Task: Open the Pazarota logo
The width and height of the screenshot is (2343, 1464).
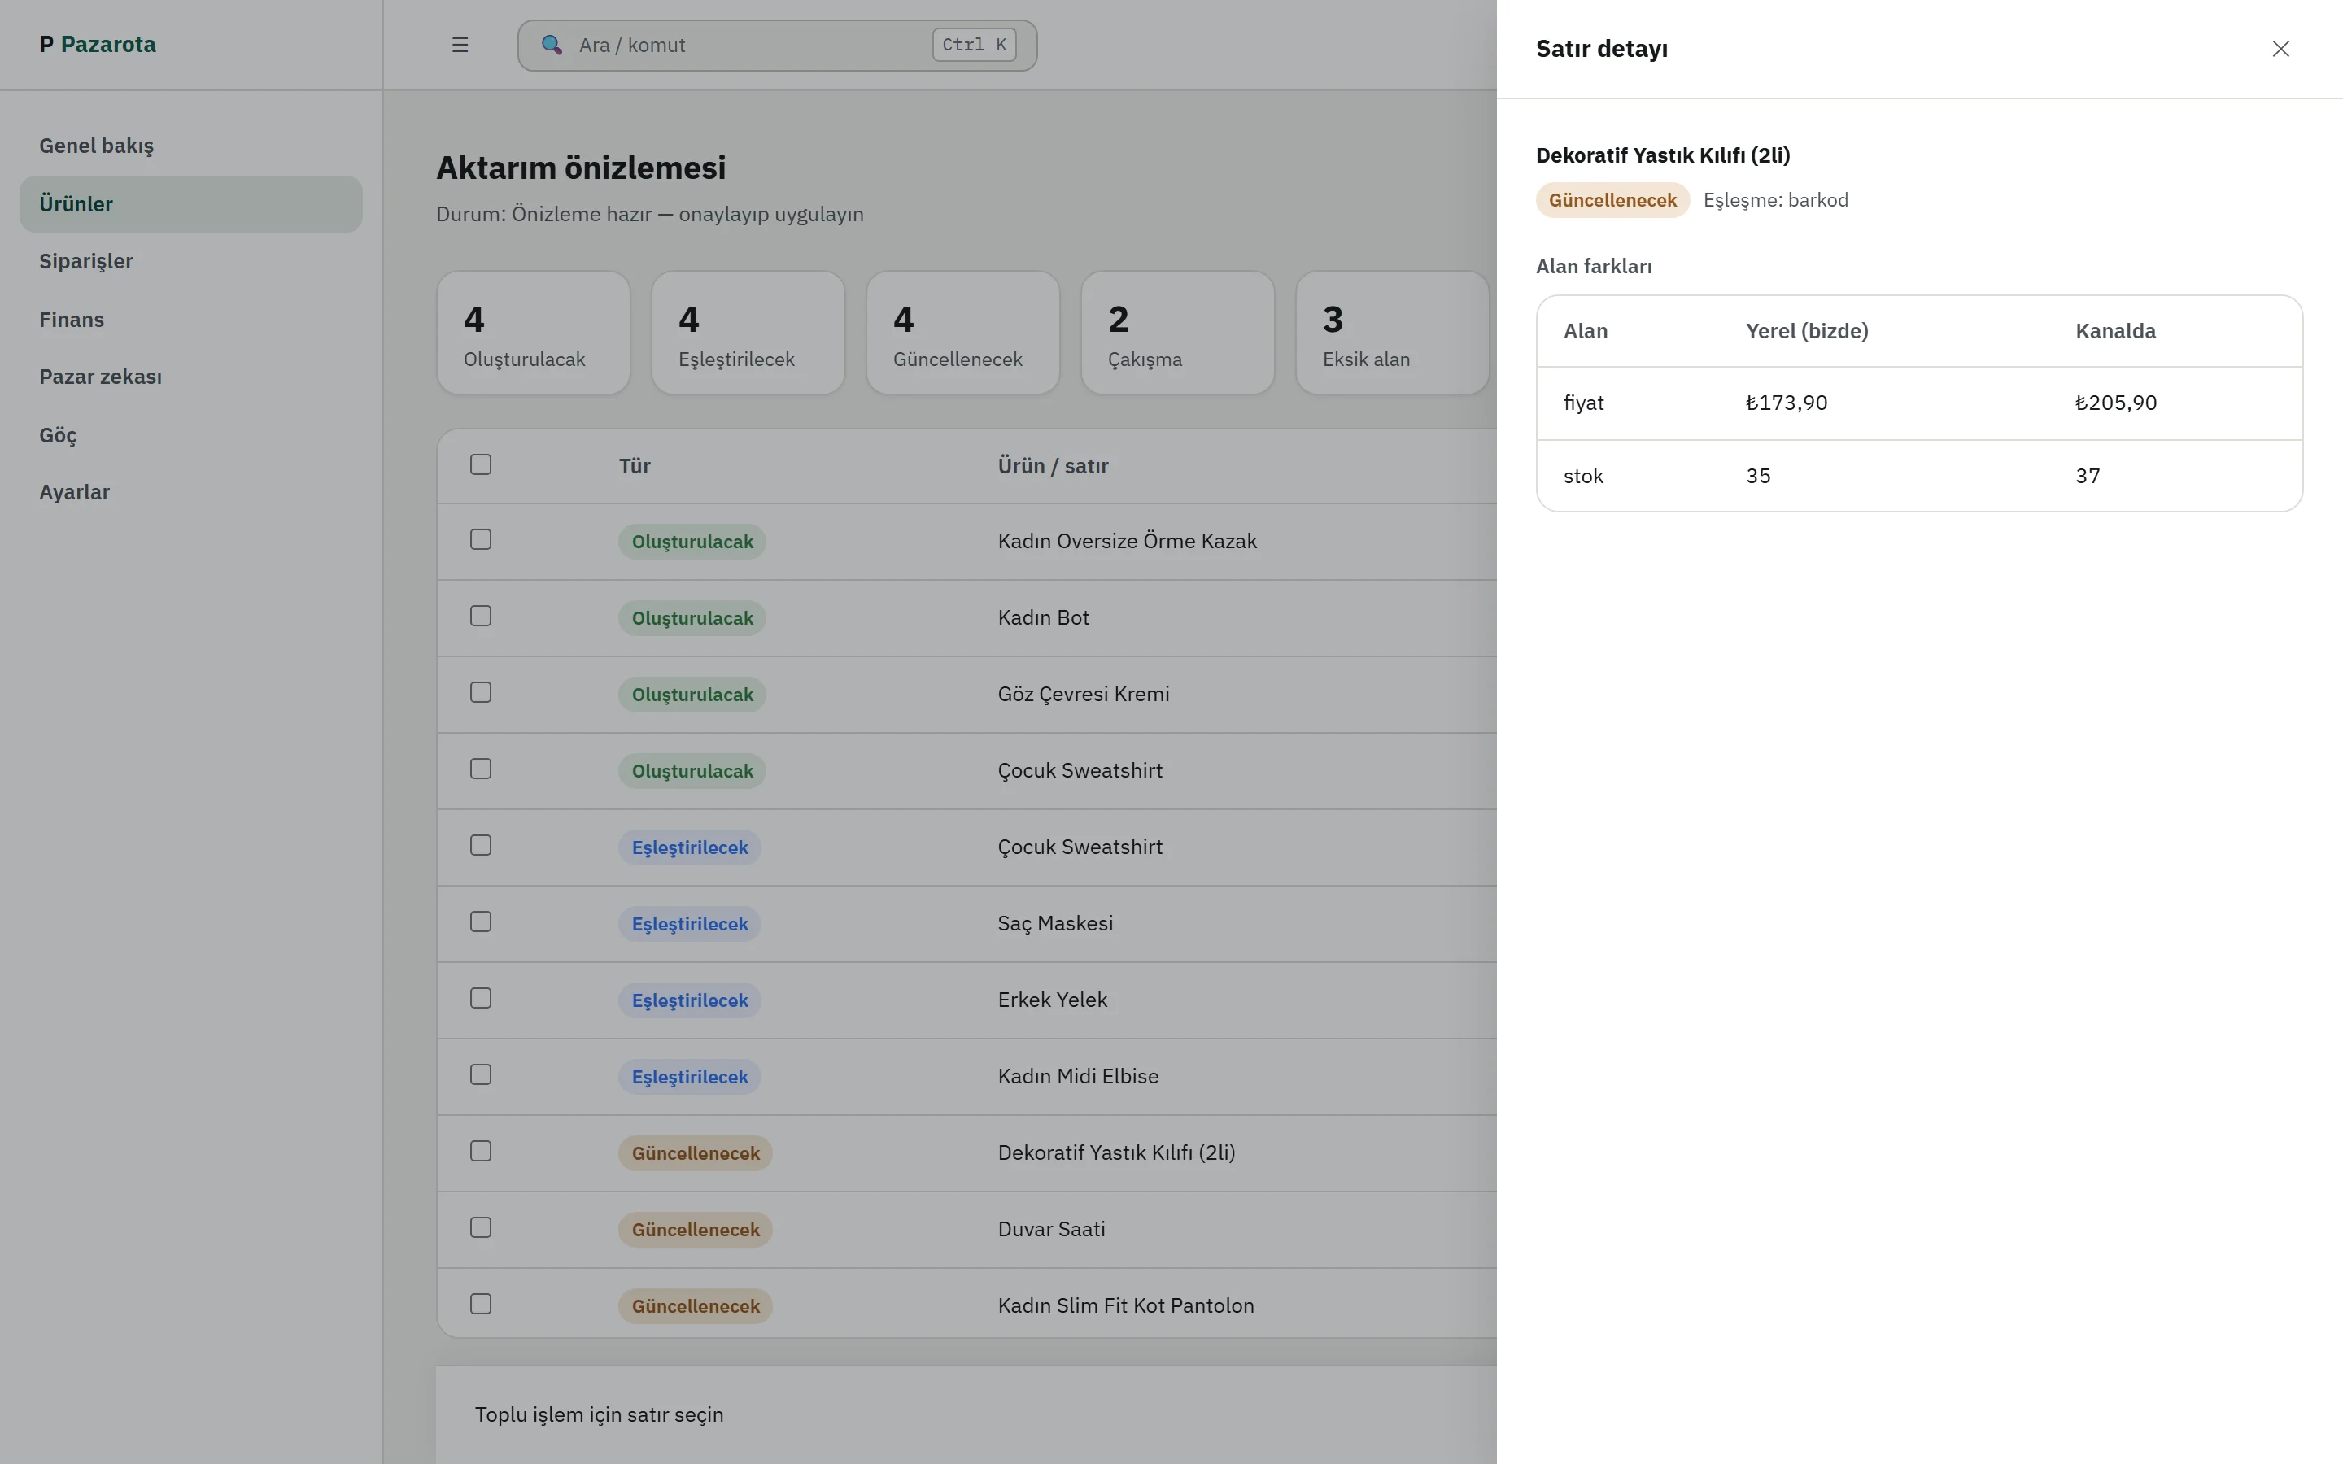Action: tap(97, 45)
